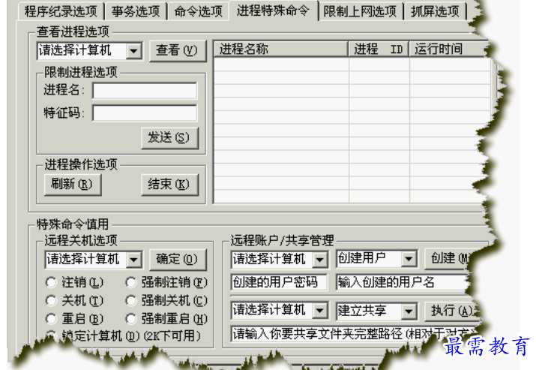This screenshot has width=536, height=370.
Task: Click the 执行(A) button
Action: pos(451,311)
